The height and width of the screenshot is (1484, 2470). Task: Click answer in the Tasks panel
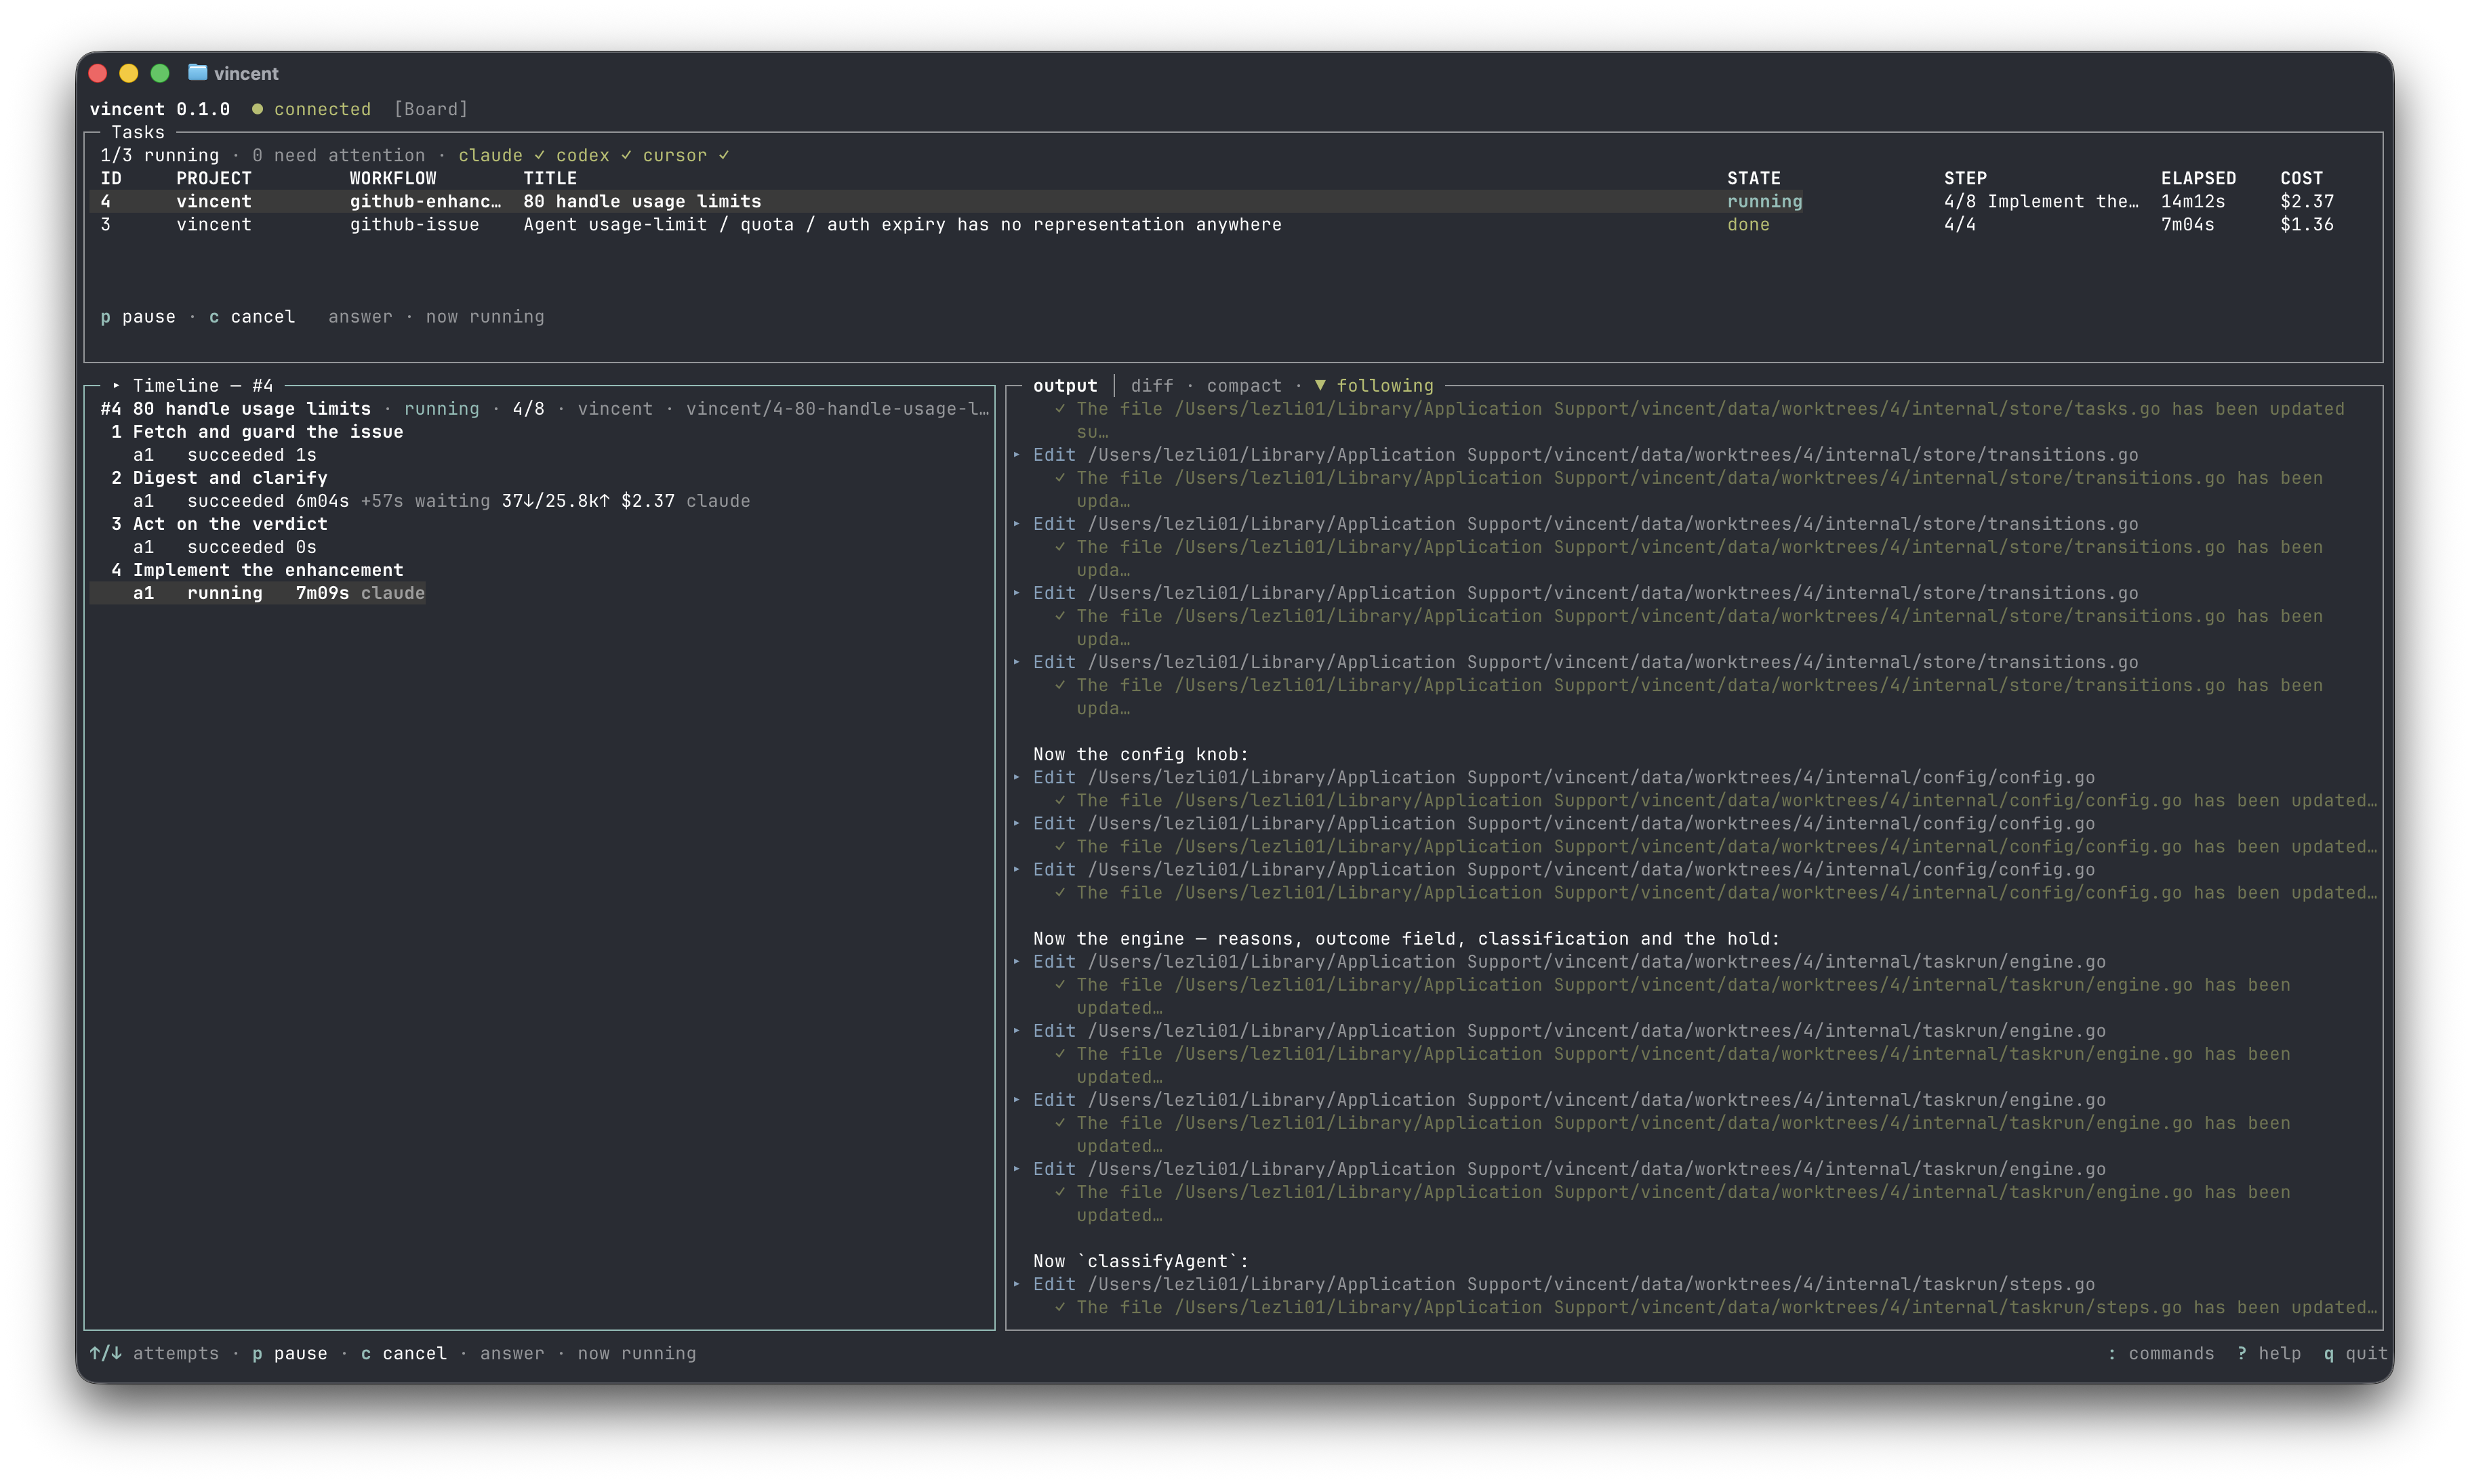pos(360,316)
